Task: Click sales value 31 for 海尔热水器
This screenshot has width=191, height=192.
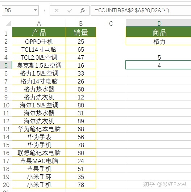Action: point(81,113)
